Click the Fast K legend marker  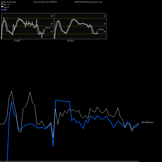[x=2, y=6]
